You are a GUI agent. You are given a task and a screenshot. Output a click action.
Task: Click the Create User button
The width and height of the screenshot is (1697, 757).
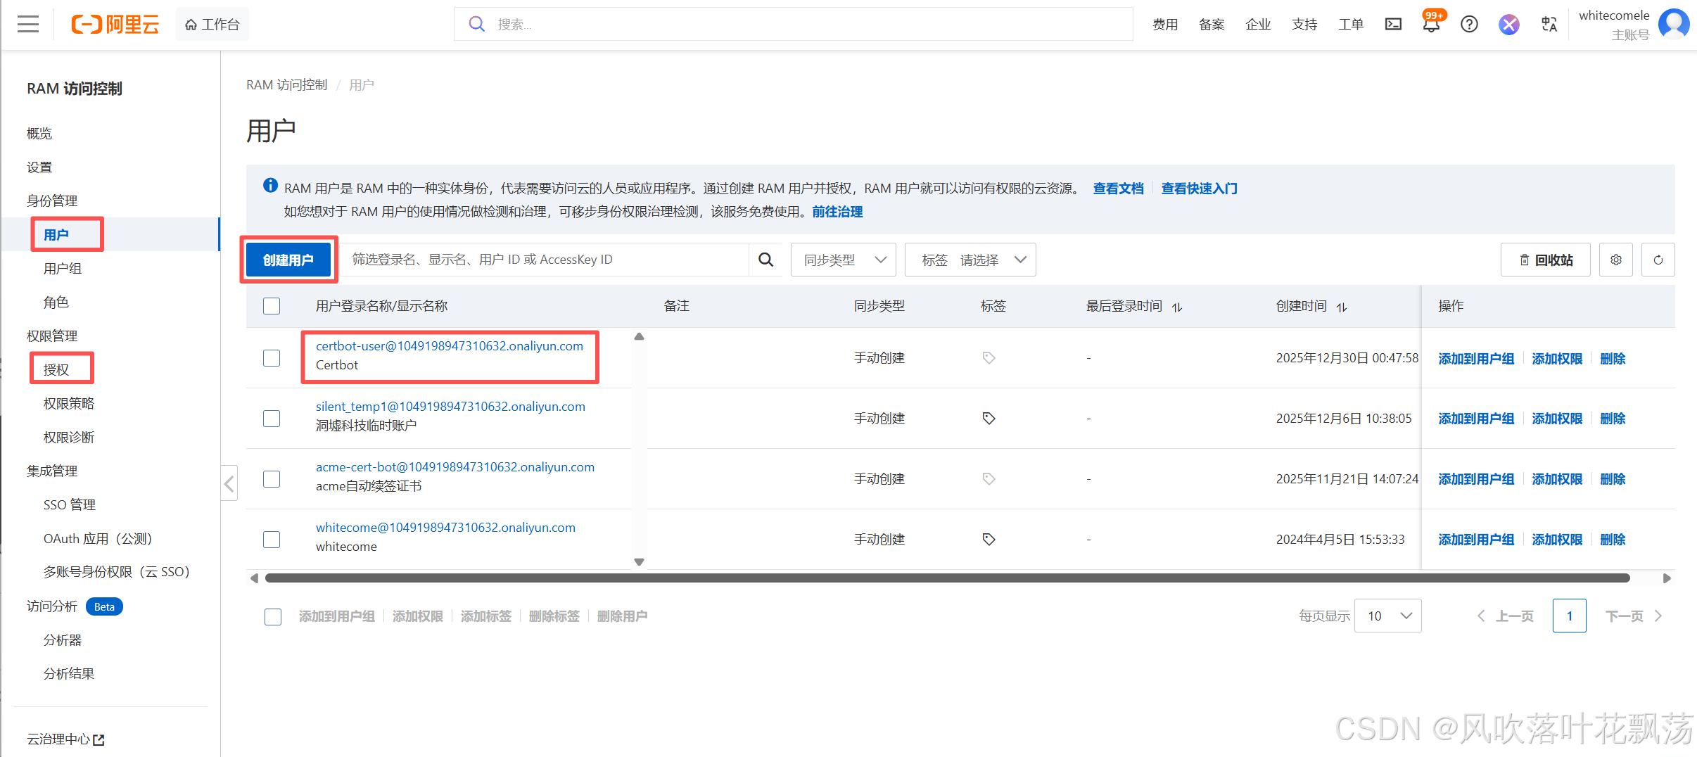pyautogui.click(x=288, y=260)
